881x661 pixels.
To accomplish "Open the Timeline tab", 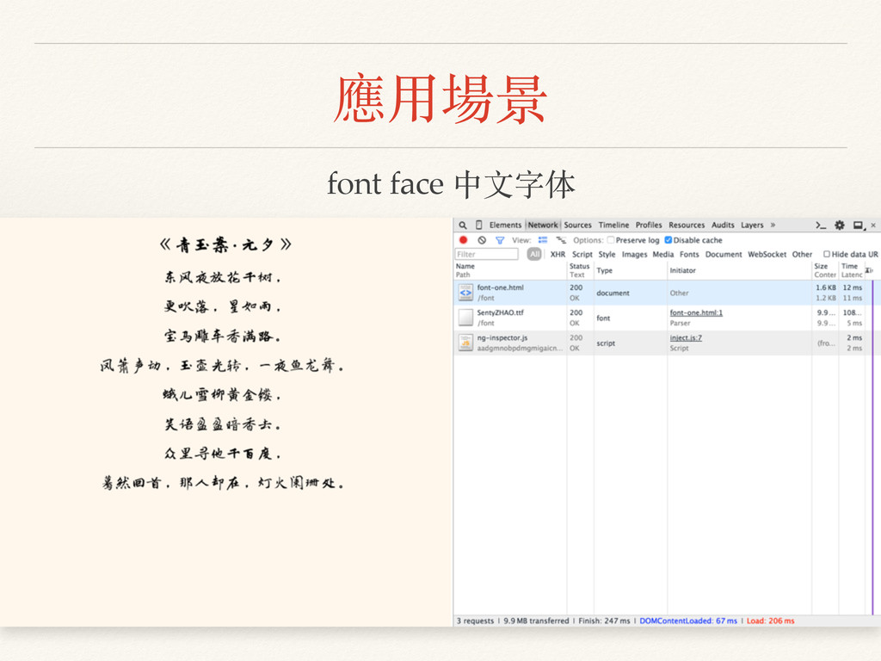I will [613, 225].
